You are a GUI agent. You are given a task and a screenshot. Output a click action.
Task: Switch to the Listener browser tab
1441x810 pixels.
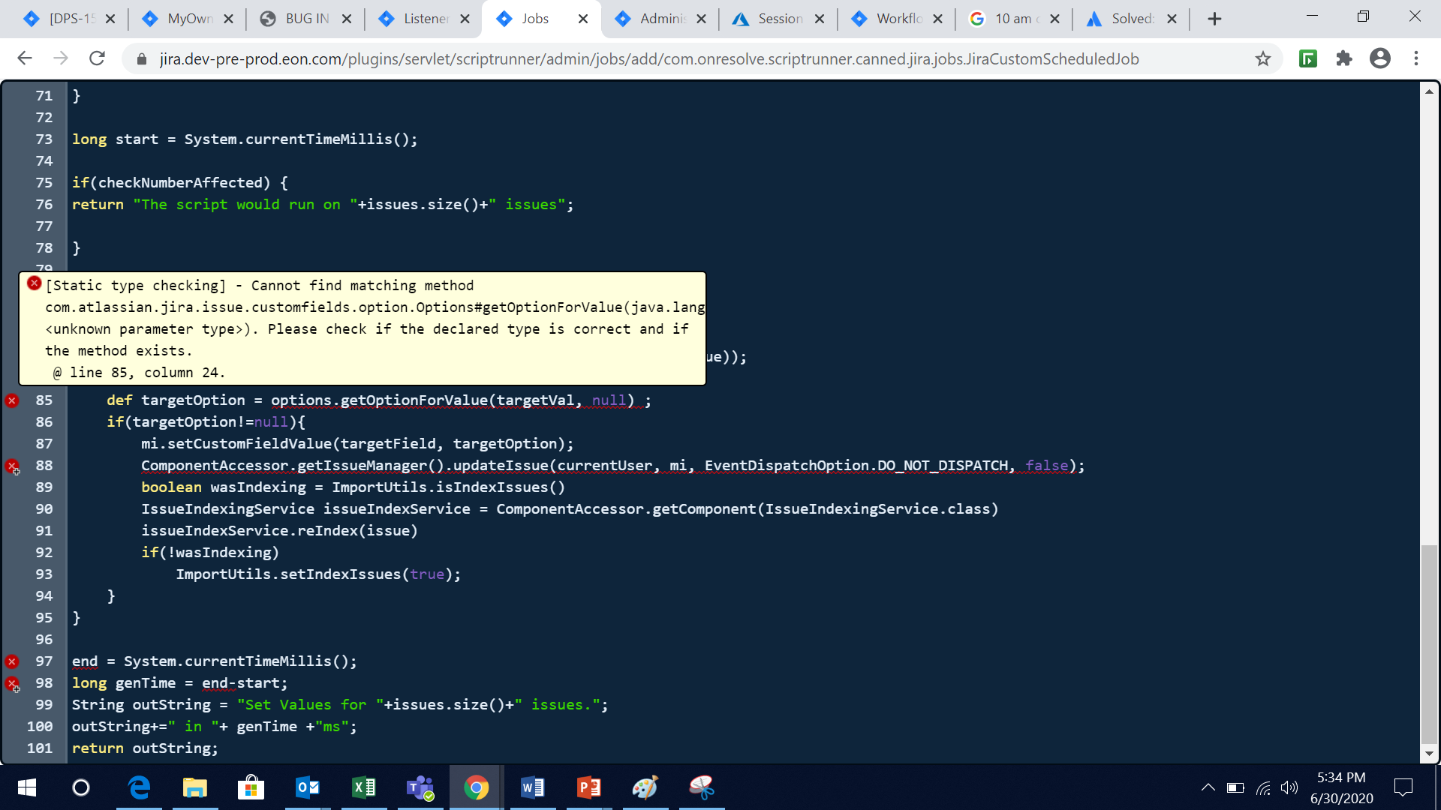click(x=425, y=19)
